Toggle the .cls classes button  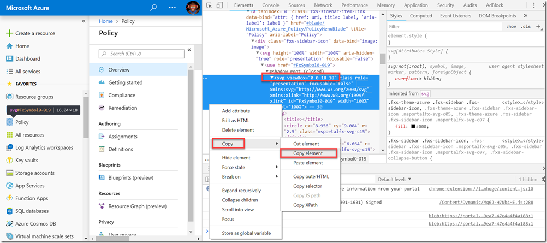(525, 27)
